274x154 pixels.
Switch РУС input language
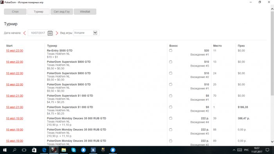pyautogui.click(x=246, y=150)
